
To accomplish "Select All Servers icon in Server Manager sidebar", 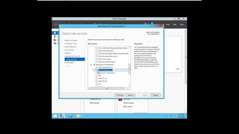I will coord(55,40).
